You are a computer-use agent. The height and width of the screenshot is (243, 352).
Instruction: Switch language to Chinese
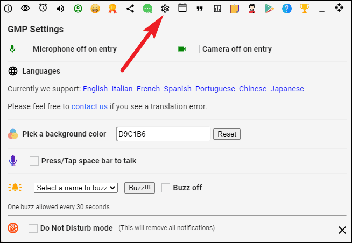click(252, 89)
